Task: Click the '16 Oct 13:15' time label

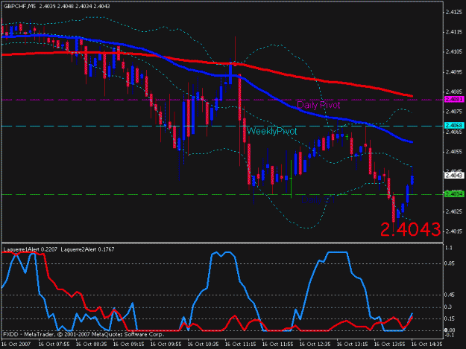Action: click(x=353, y=345)
